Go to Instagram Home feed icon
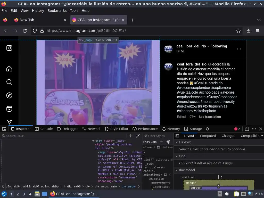264x198 pixels. pyautogui.click(x=9, y=69)
